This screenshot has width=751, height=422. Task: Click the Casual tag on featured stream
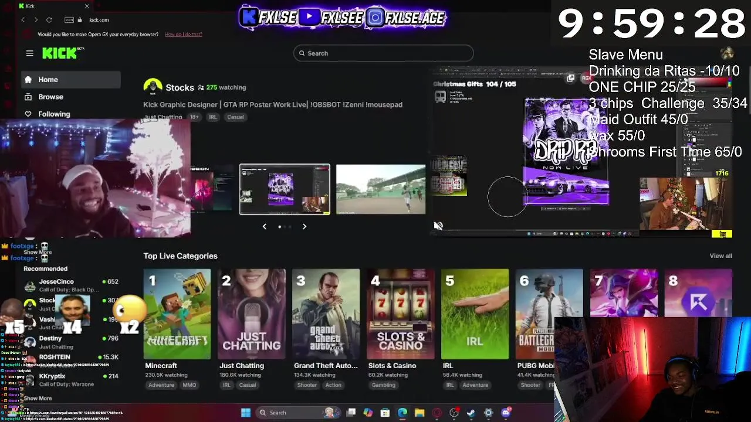(235, 117)
